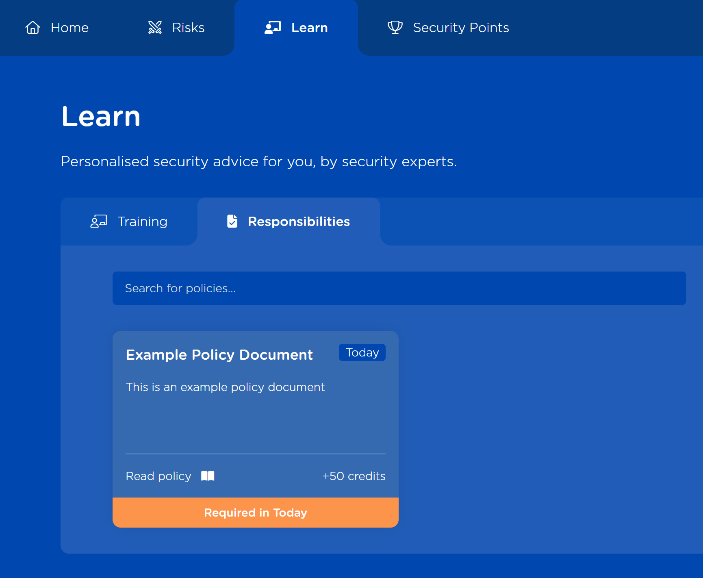The height and width of the screenshot is (578, 703).
Task: Click the orange Required in Today banner
Action: click(256, 513)
